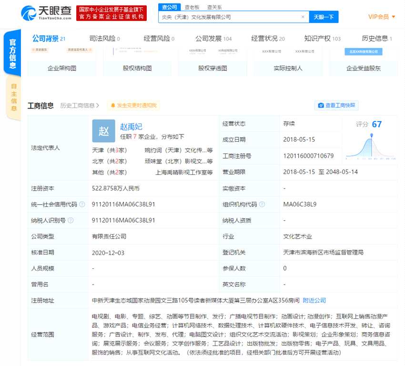Viewport: 405px width, 366px height.
Task: Click the TianYanCha logo
Action: [47, 13]
